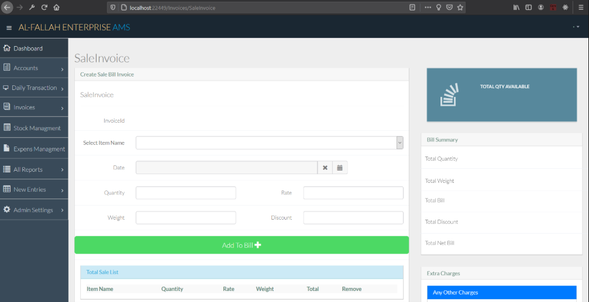
Task: Reload the page in browser
Action: (44, 8)
